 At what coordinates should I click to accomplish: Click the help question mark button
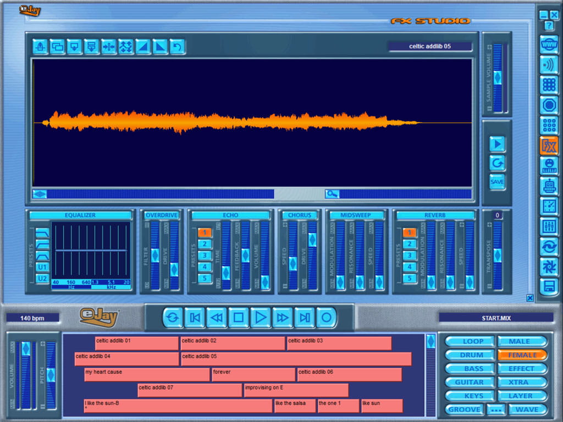point(549,26)
